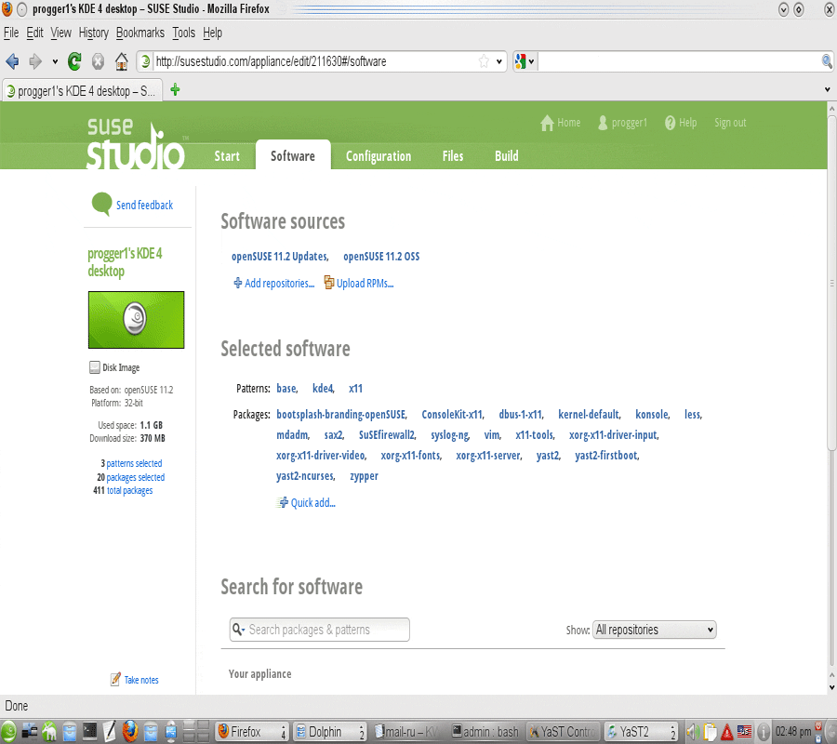Open the Bookmarks menu
837x744 pixels.
coord(140,33)
